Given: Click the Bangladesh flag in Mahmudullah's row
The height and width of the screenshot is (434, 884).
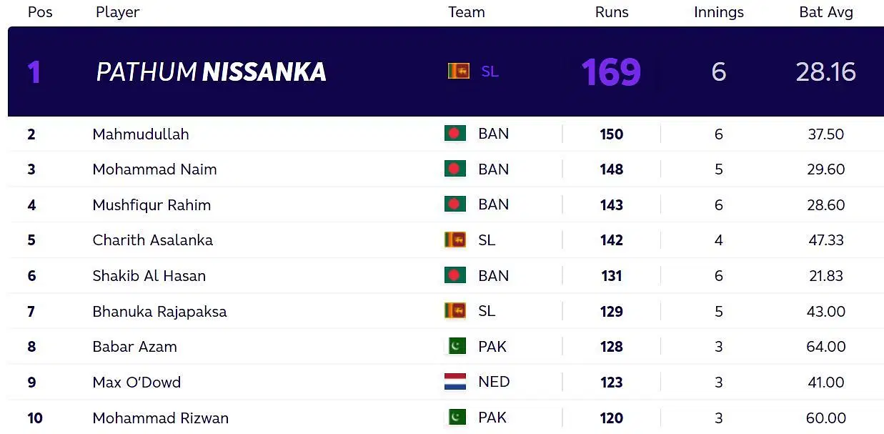Looking at the screenshot, I should [x=455, y=134].
